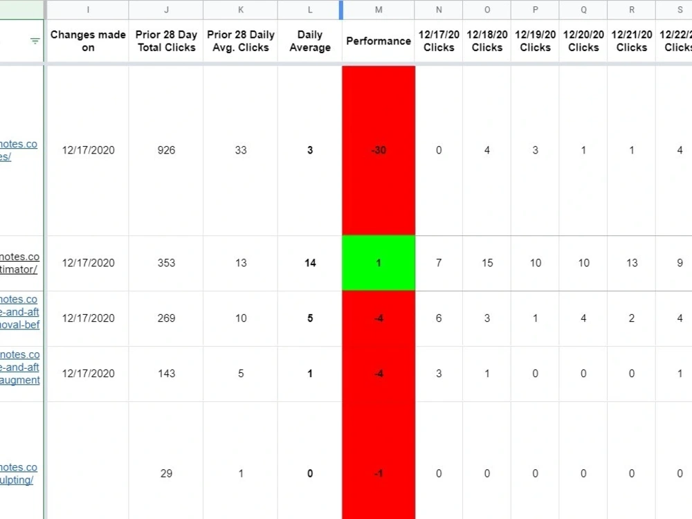Viewport: 692px width, 519px height.
Task: Select column Q header
Action: [x=583, y=10]
